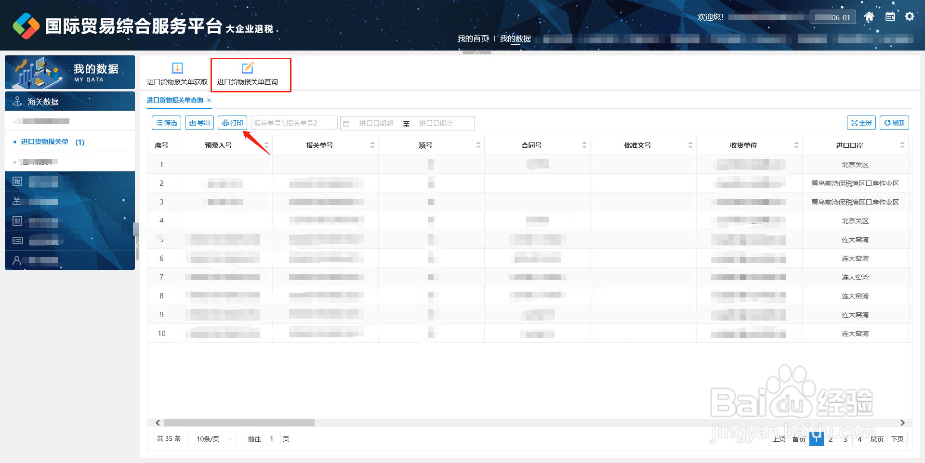Sort by 预录入号 column
925x463 pixels.
pyautogui.click(x=266, y=145)
